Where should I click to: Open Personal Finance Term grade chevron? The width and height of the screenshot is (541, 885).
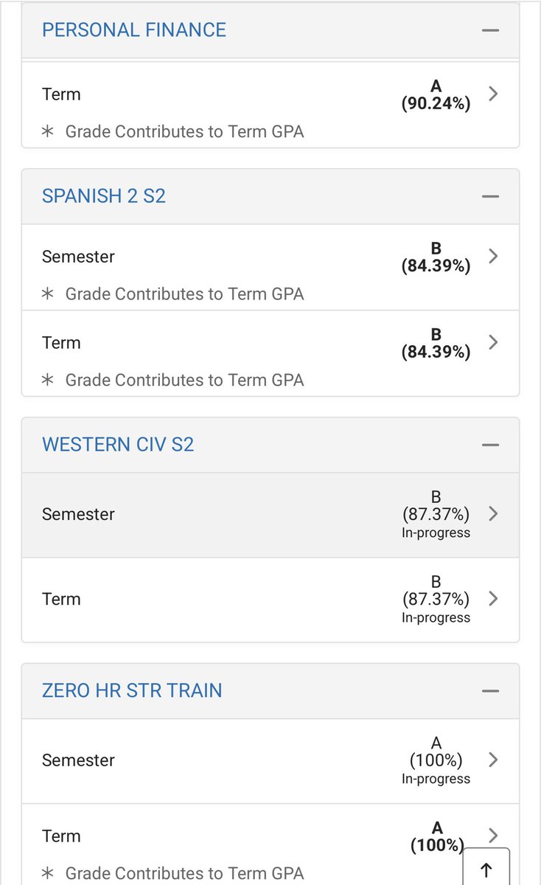[494, 94]
